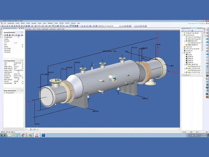
Task: Open the Opened File dropdown in toolbar
Action: [120, 26]
